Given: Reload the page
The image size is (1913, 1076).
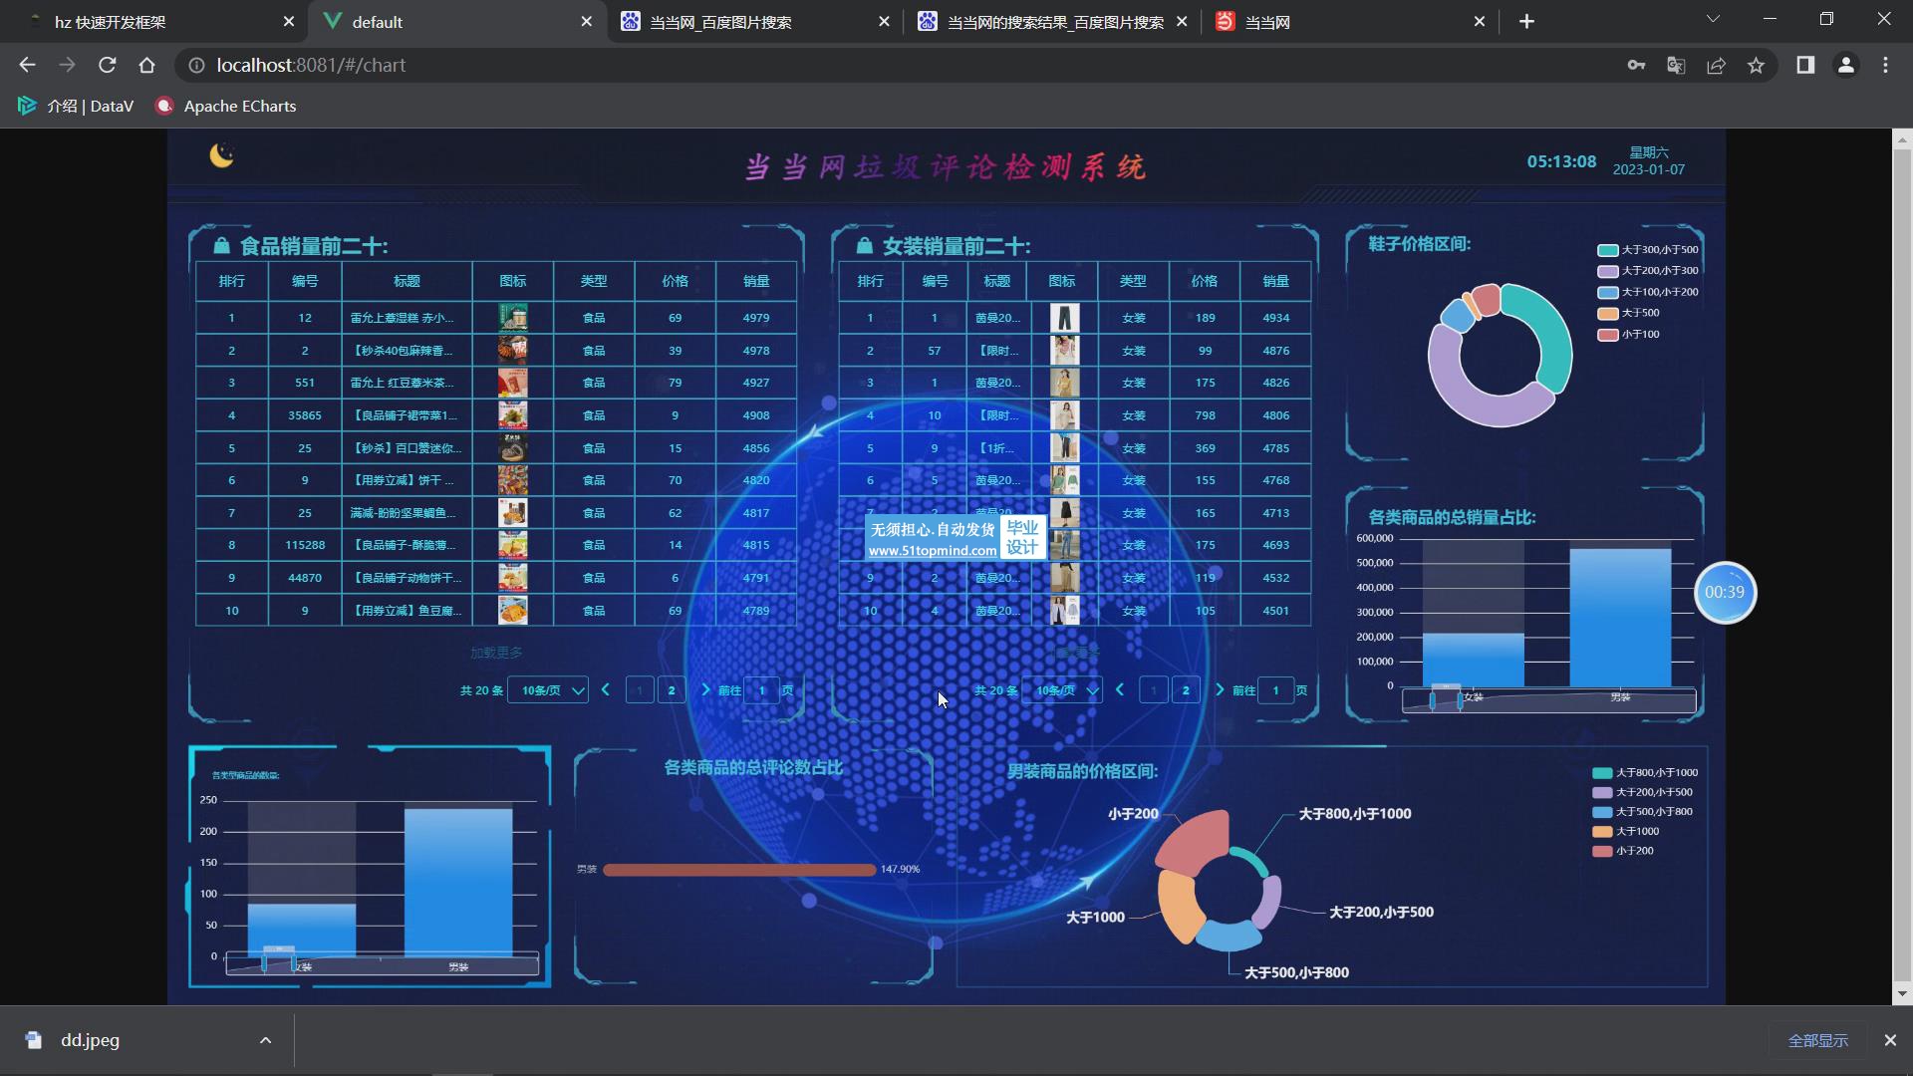Looking at the screenshot, I should 107,65.
